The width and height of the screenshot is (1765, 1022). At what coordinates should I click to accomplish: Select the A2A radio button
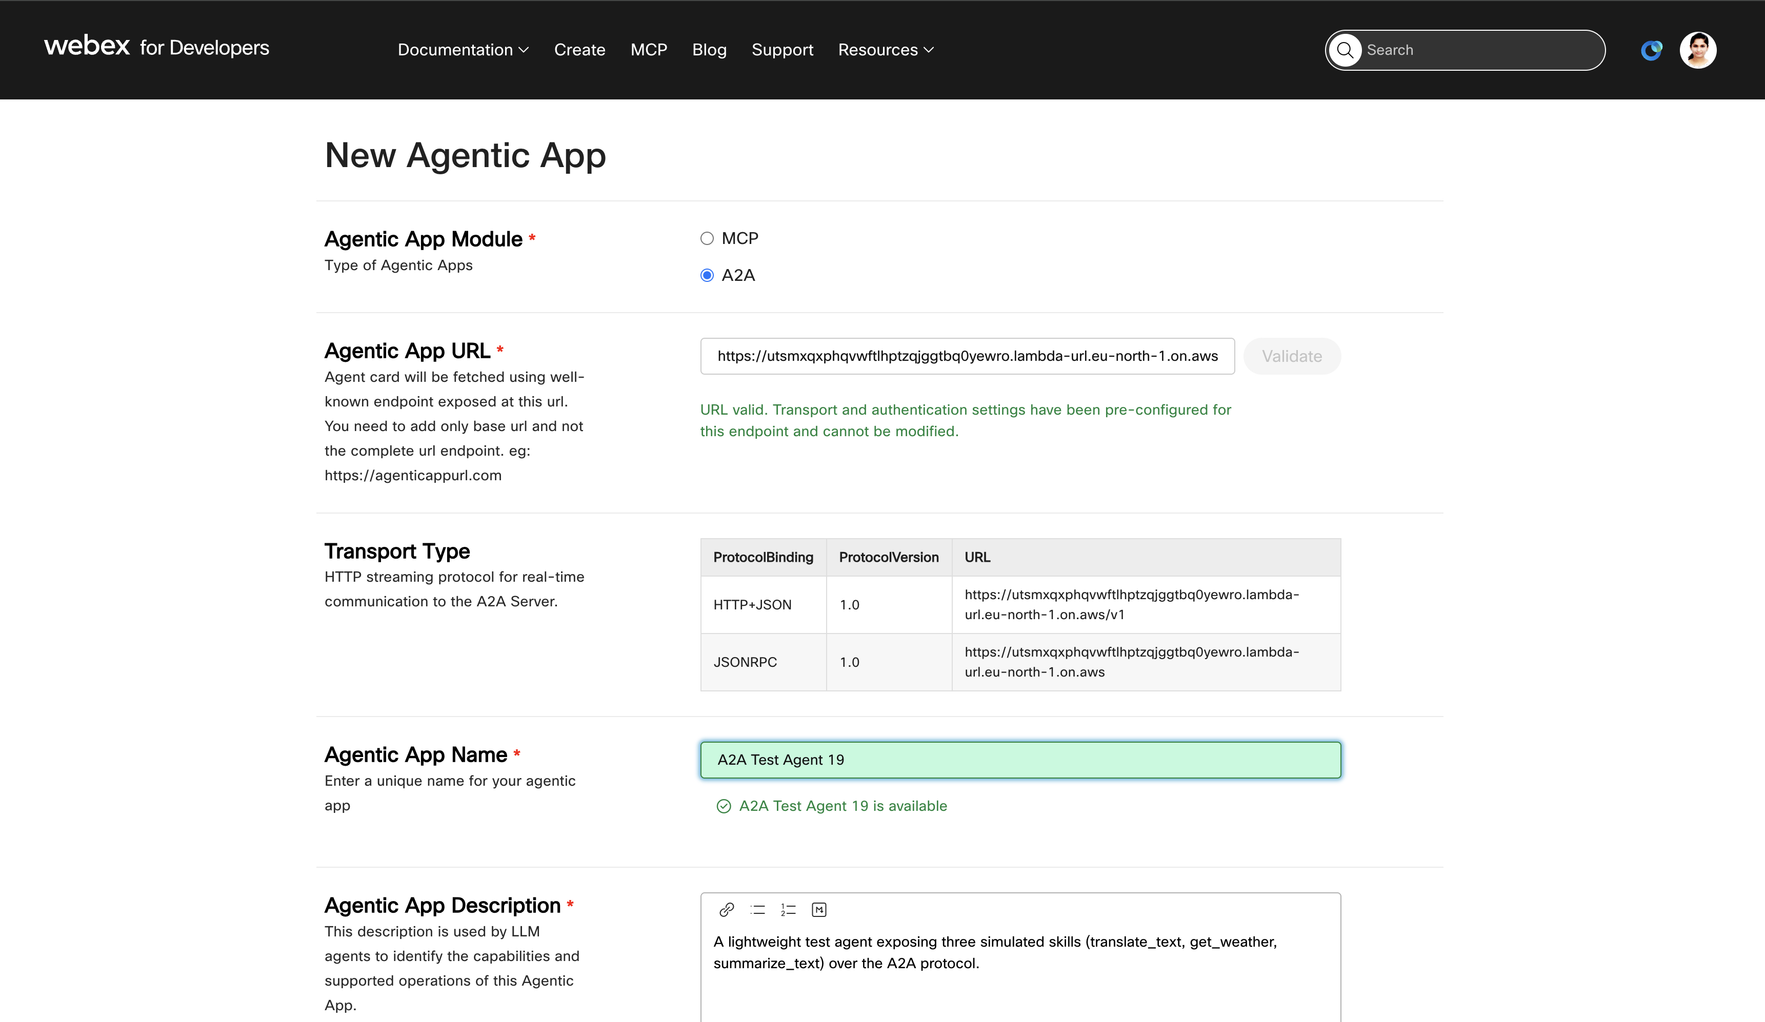(707, 275)
